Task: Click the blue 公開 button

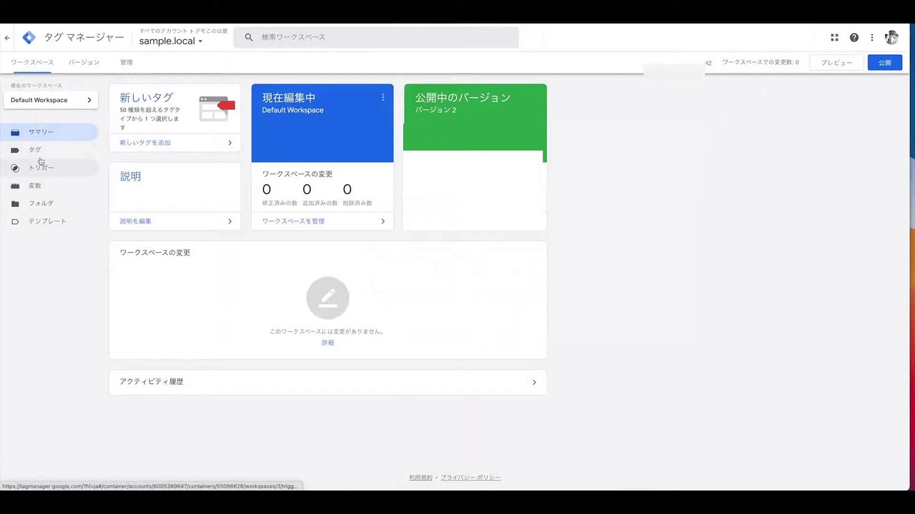Action: point(885,63)
